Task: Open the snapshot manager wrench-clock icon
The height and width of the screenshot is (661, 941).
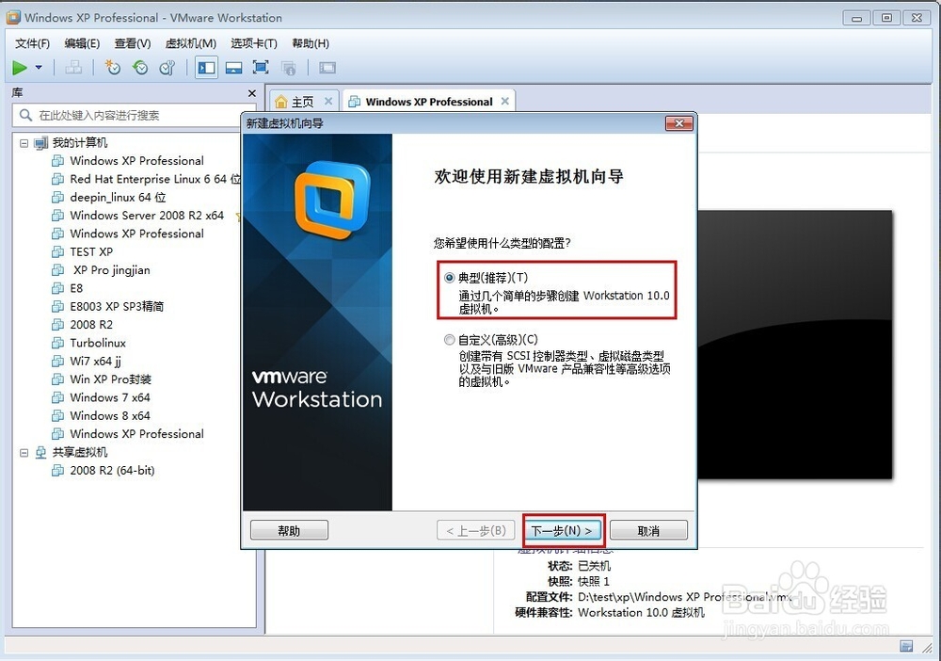Action: (167, 68)
